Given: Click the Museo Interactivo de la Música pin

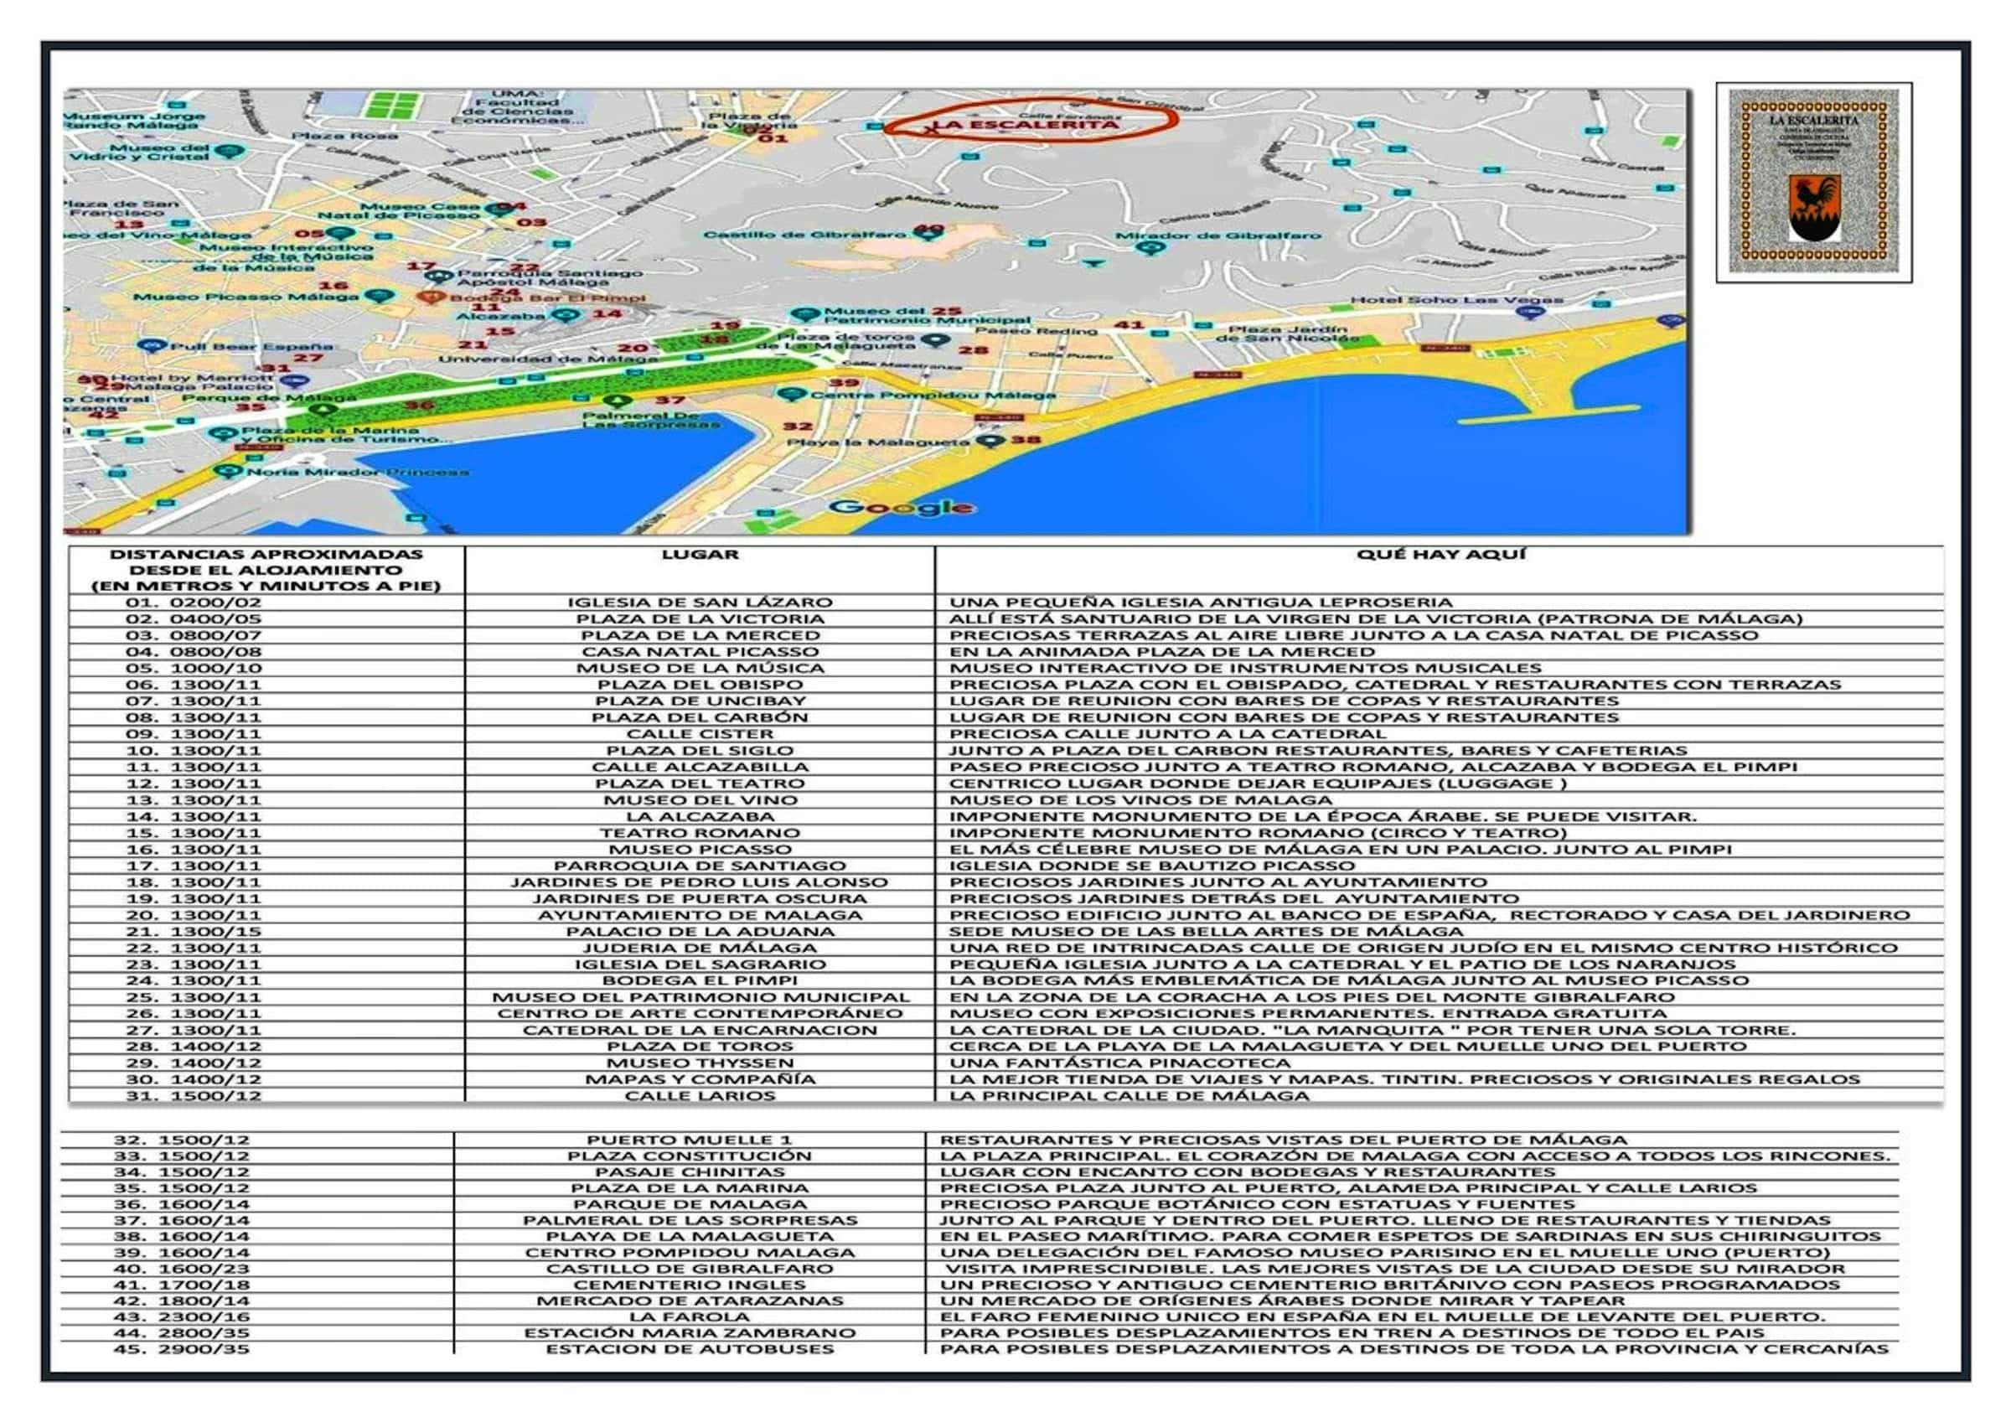Looking at the screenshot, I should tap(341, 234).
